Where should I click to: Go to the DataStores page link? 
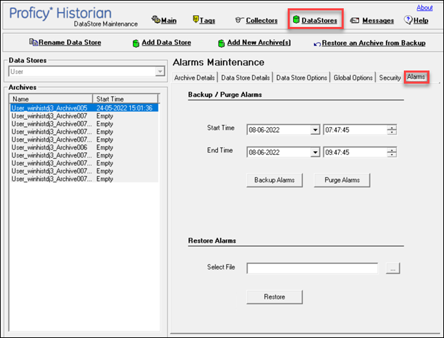320,20
